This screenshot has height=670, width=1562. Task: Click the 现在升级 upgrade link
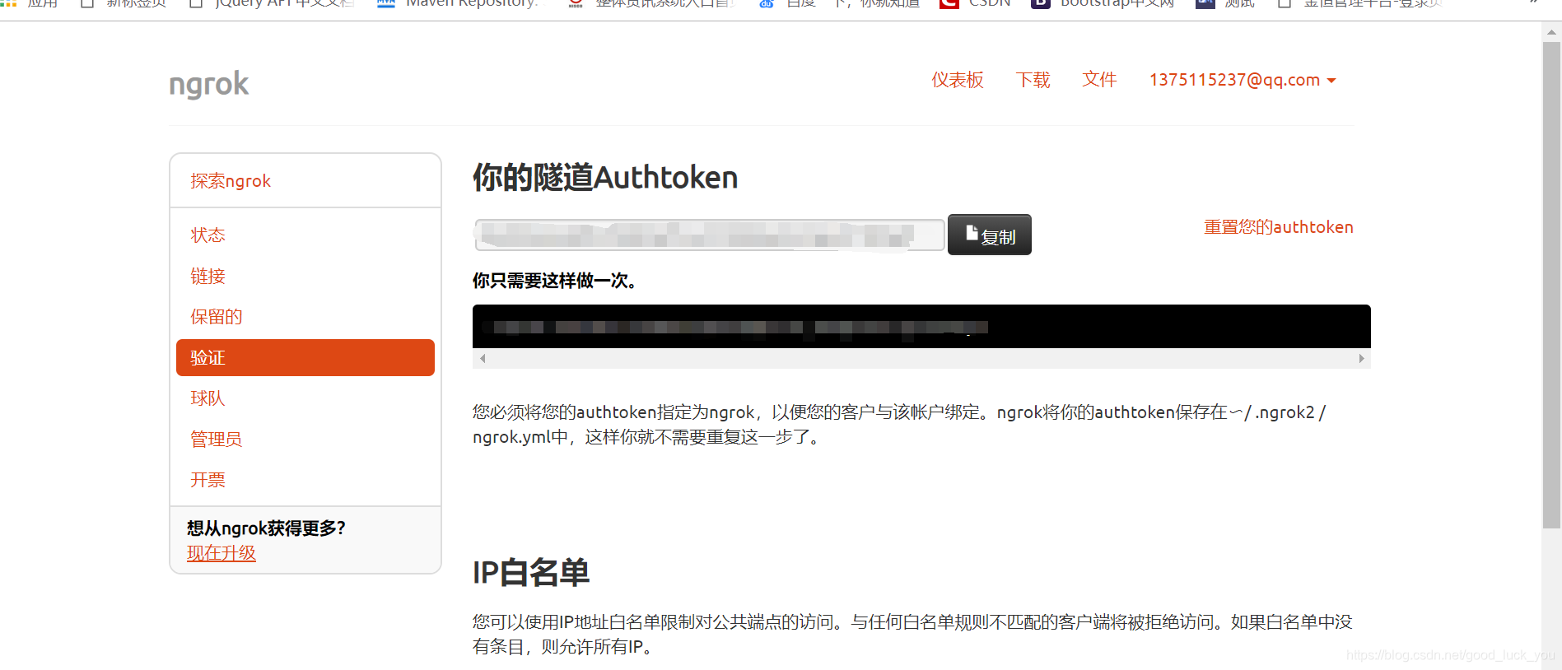coord(221,553)
